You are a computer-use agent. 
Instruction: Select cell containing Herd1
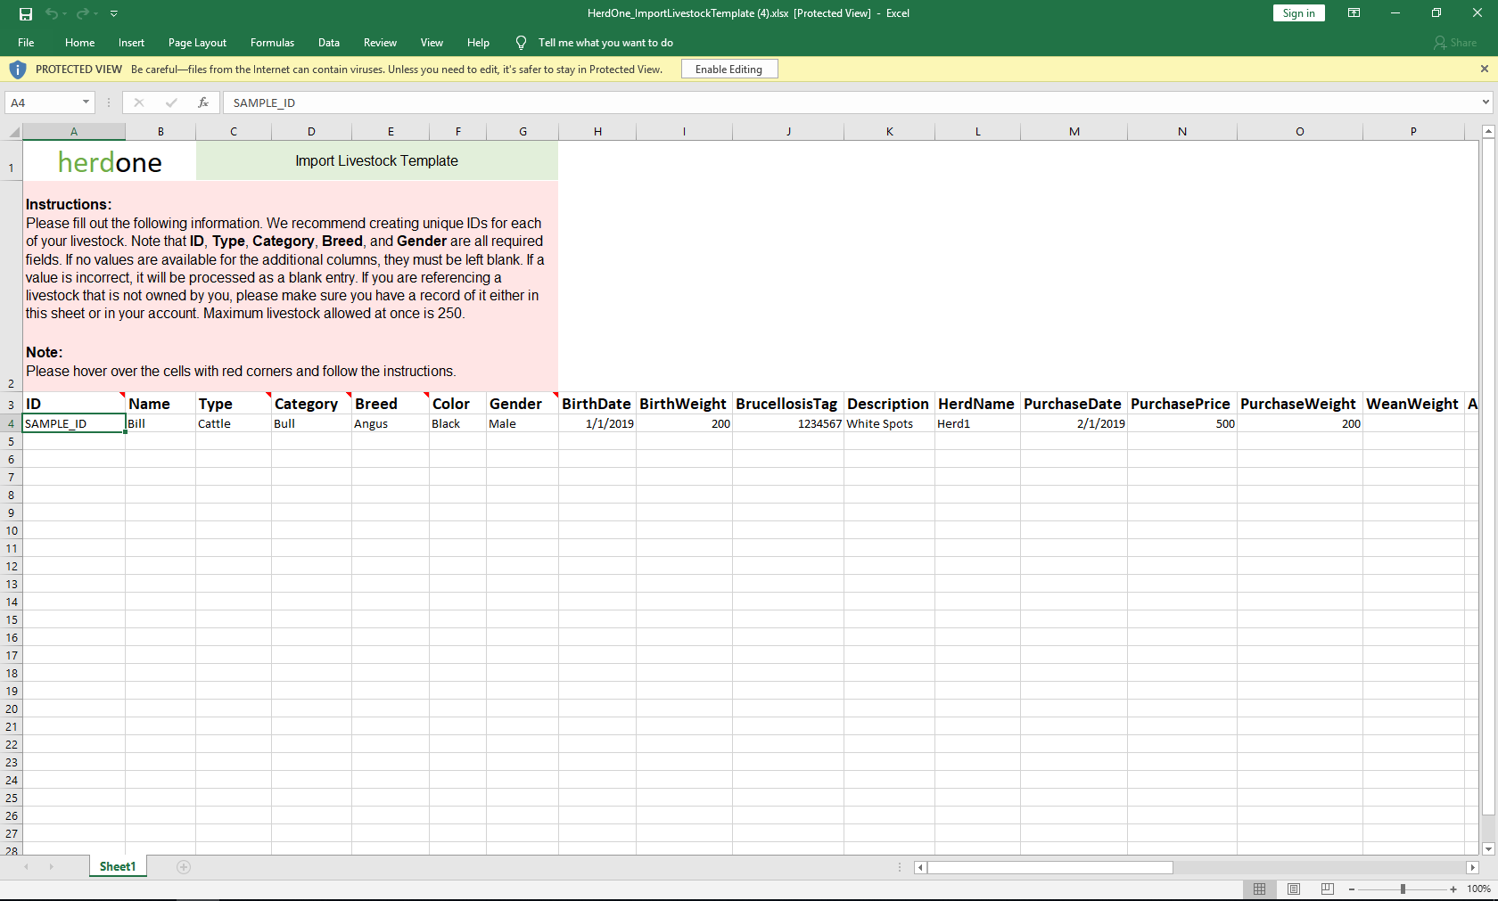point(978,423)
